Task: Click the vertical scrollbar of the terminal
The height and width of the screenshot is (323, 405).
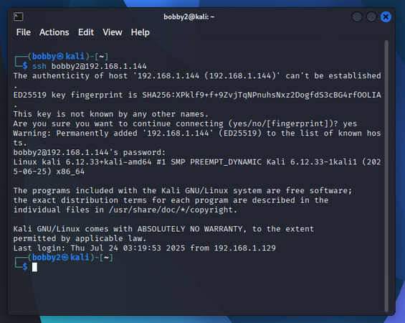Action: coord(386,176)
